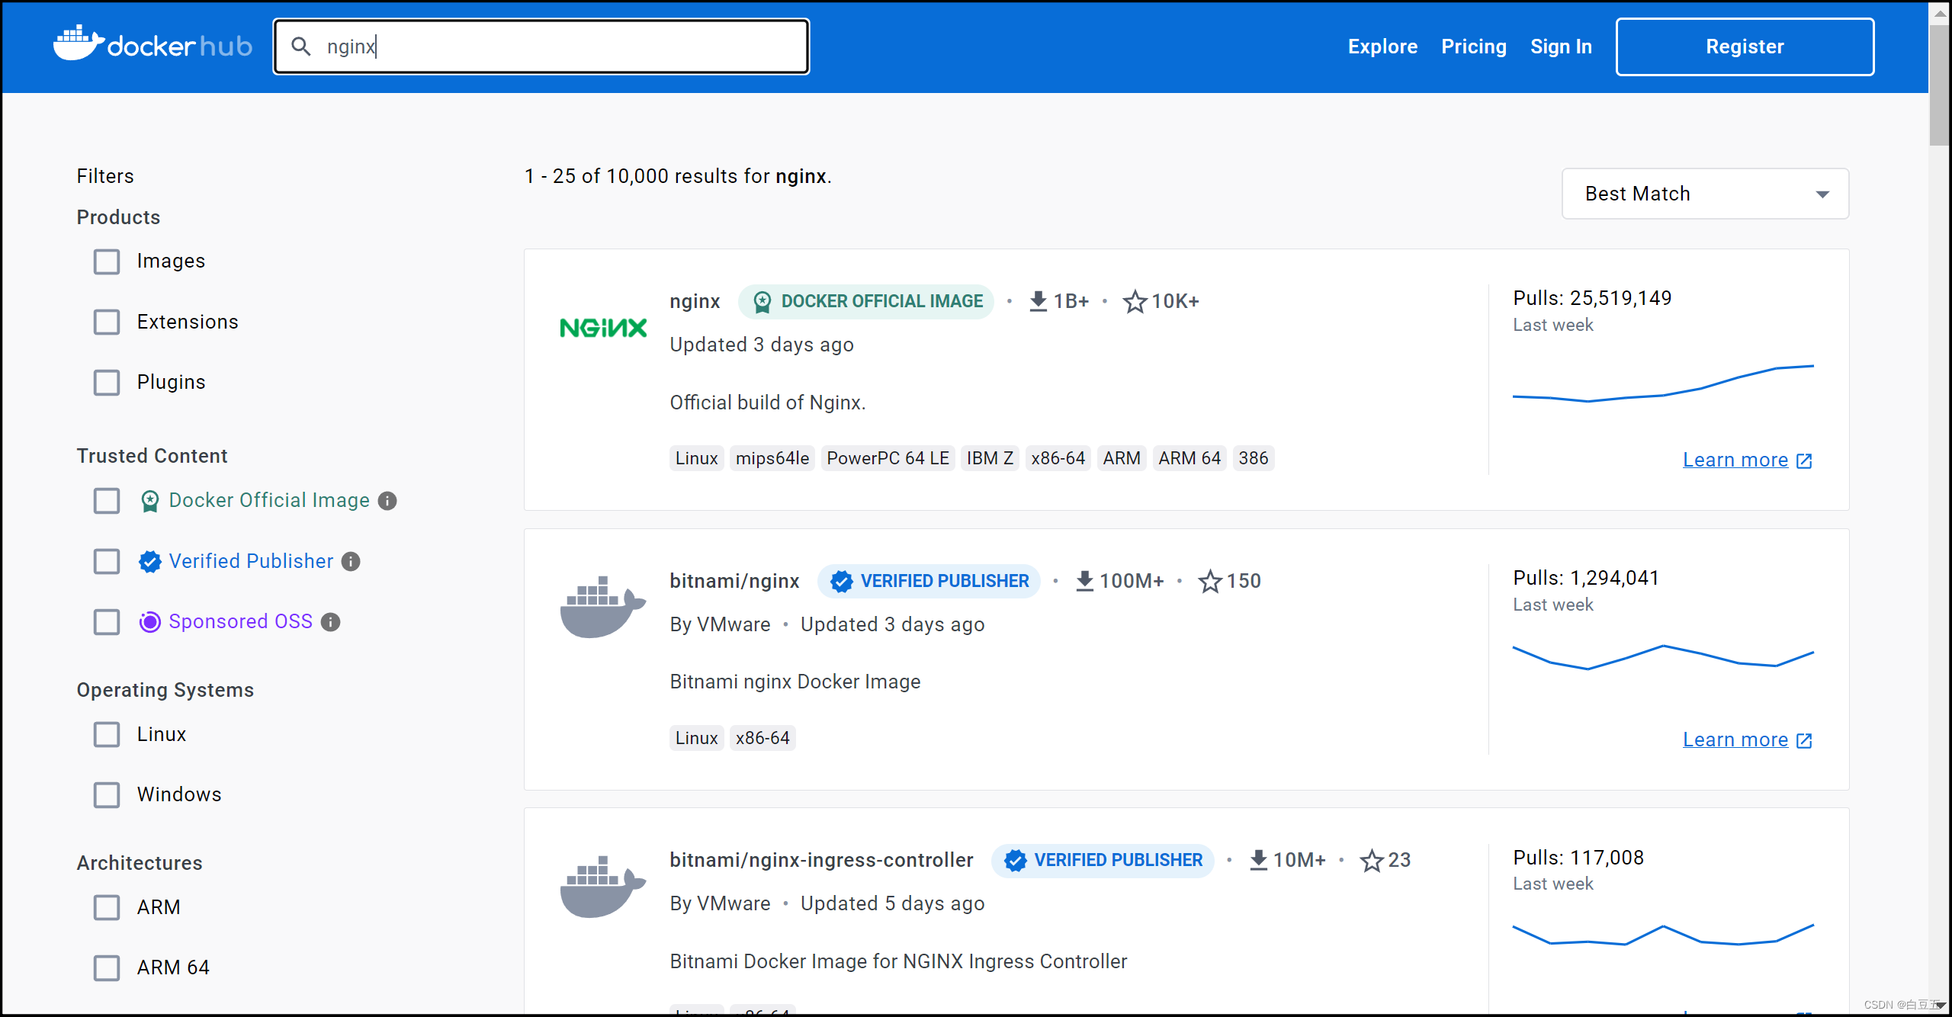Check the Verified Publisher filter box
The width and height of the screenshot is (1952, 1017).
(107, 562)
